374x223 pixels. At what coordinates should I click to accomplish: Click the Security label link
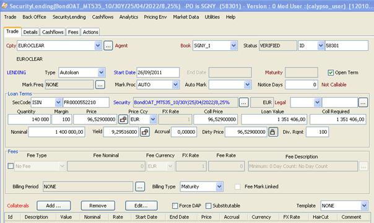[121, 103]
